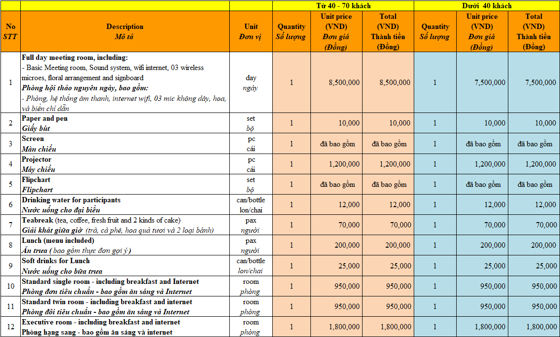Click the 'Flipchart' description cell
The width and height of the screenshot is (560, 337).
pos(125,184)
